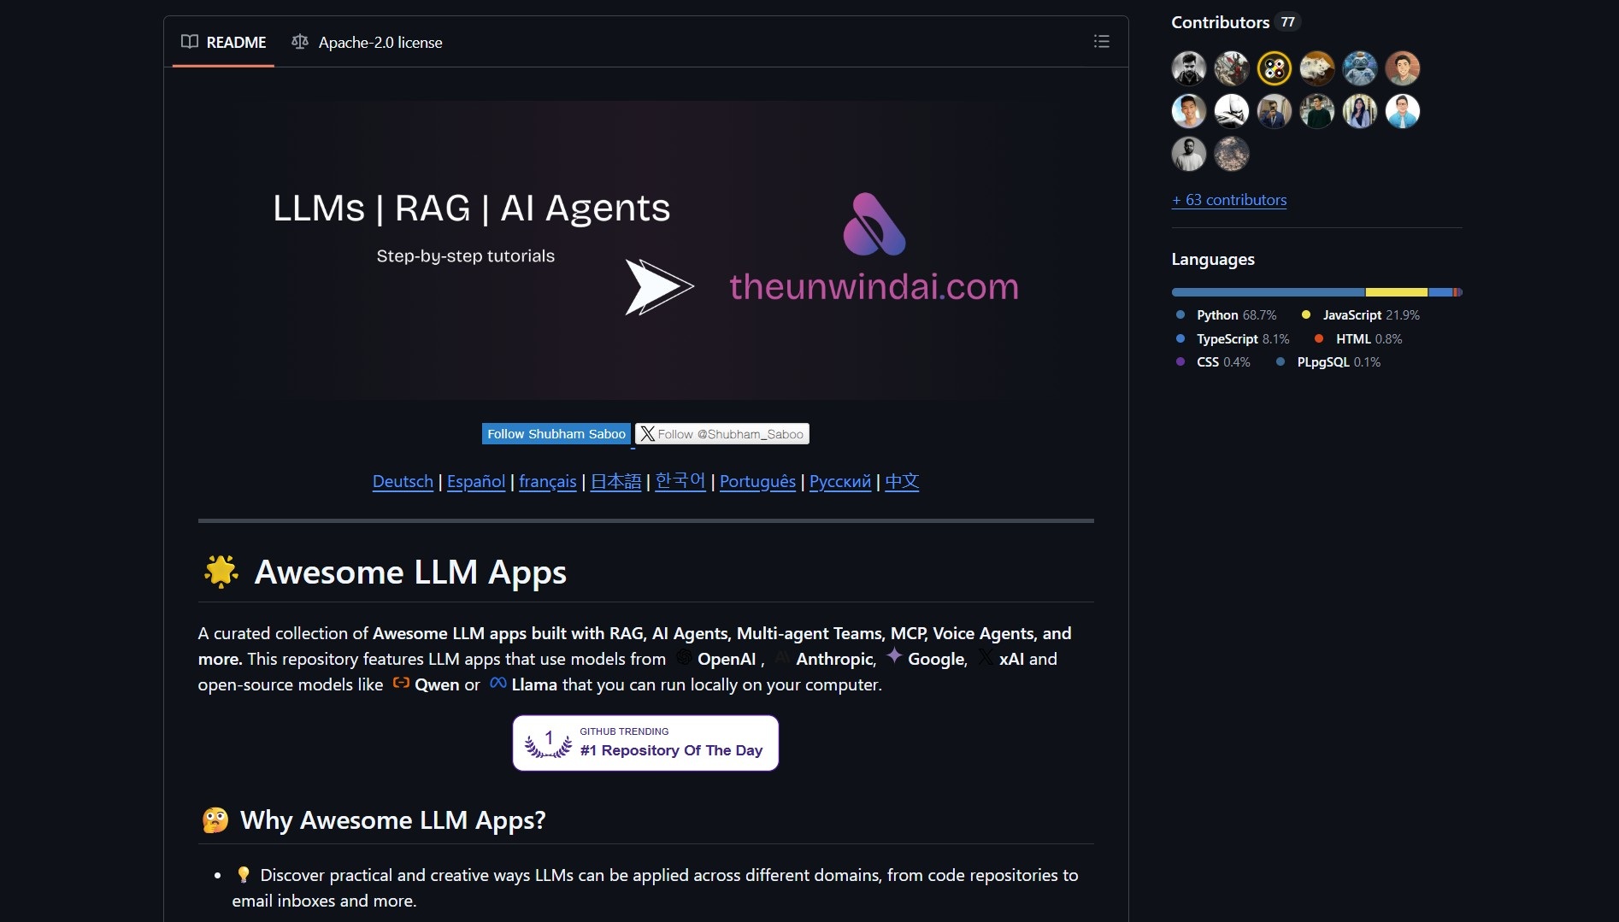Click the Why Awesome LLM Apps? heading
The height and width of the screenshot is (922, 1619).
(x=393, y=820)
